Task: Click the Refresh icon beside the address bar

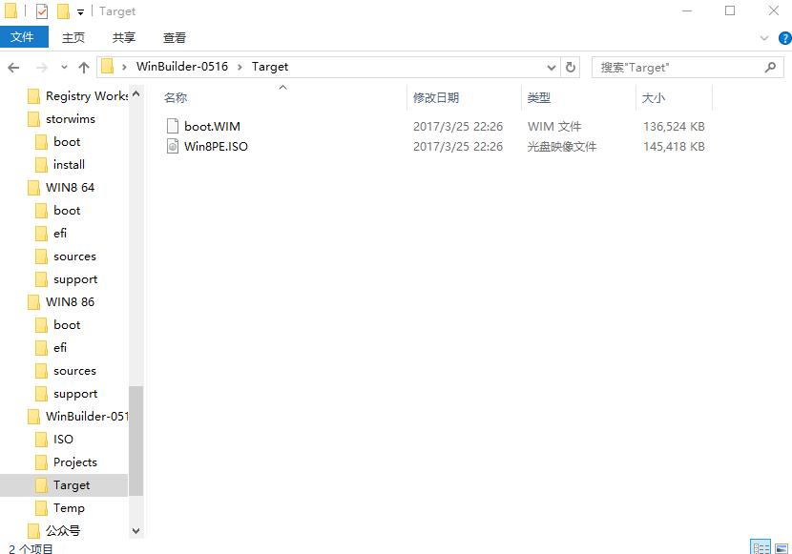Action: (572, 67)
